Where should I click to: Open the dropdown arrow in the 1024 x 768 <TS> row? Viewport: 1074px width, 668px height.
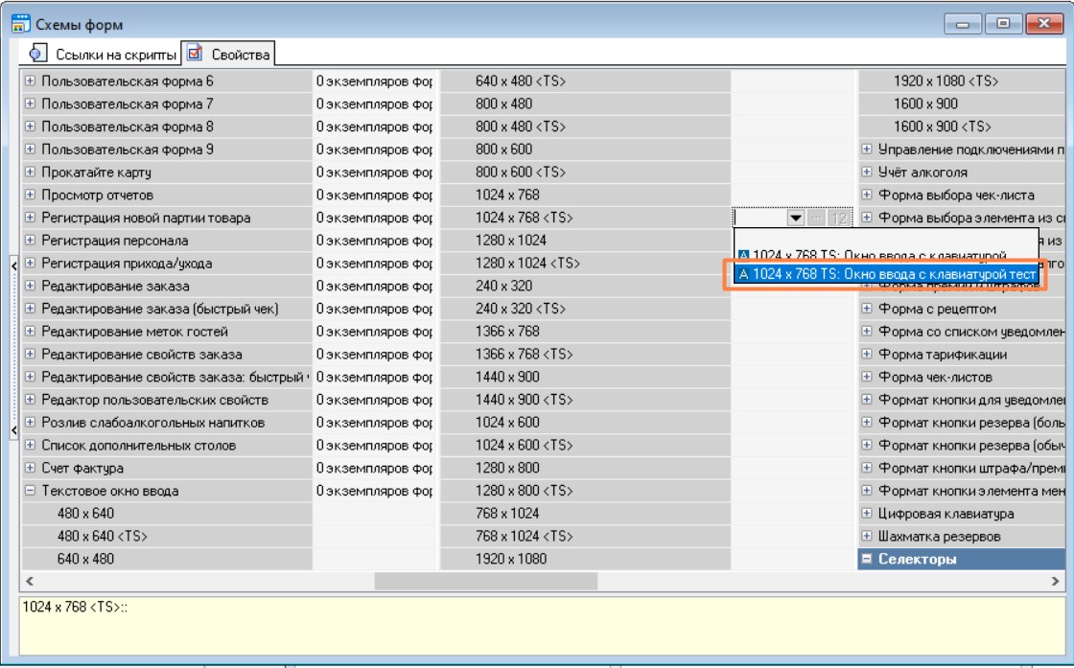(796, 219)
